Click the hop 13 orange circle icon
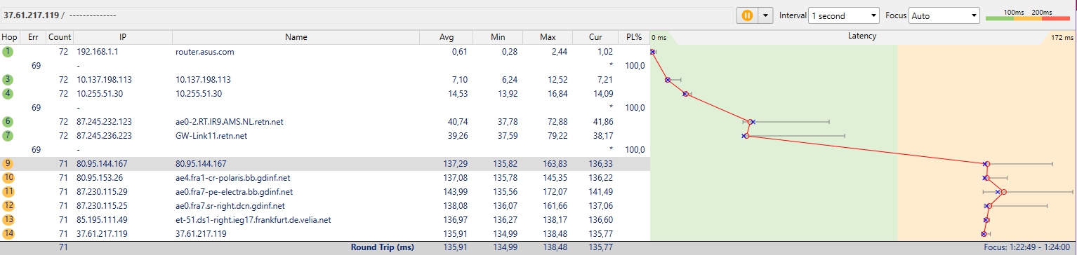This screenshot has height=255, width=1077. click(x=8, y=220)
